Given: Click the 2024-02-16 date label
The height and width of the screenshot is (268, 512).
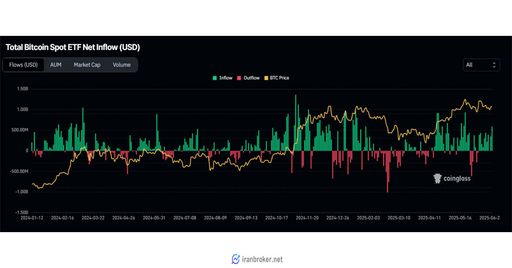Looking at the screenshot, I should [63, 218].
